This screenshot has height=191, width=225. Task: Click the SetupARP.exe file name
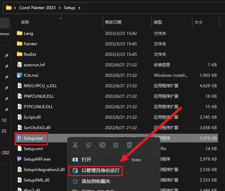click(x=37, y=159)
